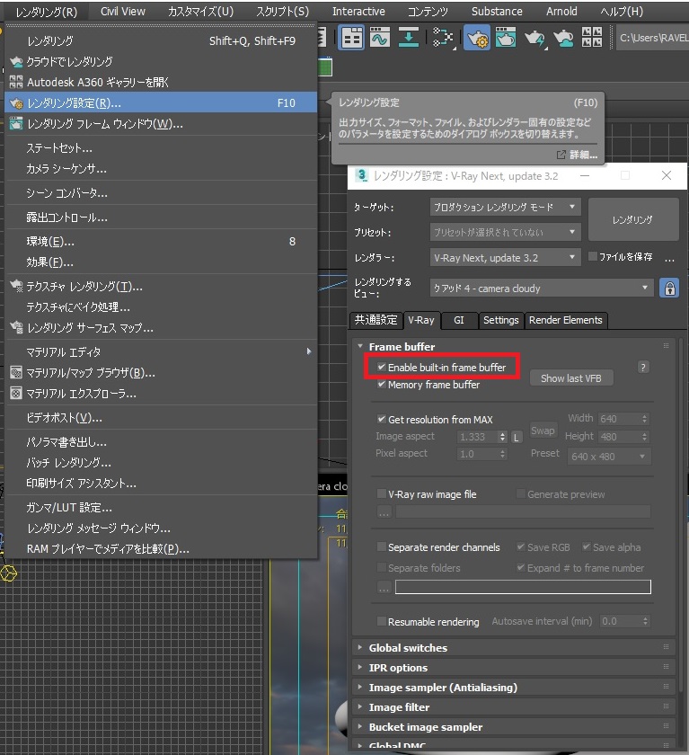
Task: Click the render surface map menu icon
Action: (16, 328)
